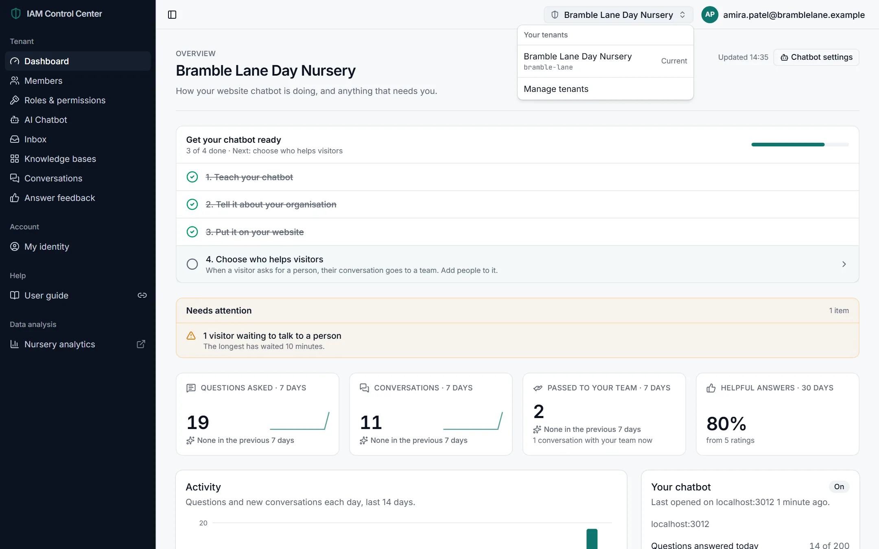This screenshot has width=879, height=549.
Task: Open the user guide link icon
Action: tap(142, 295)
